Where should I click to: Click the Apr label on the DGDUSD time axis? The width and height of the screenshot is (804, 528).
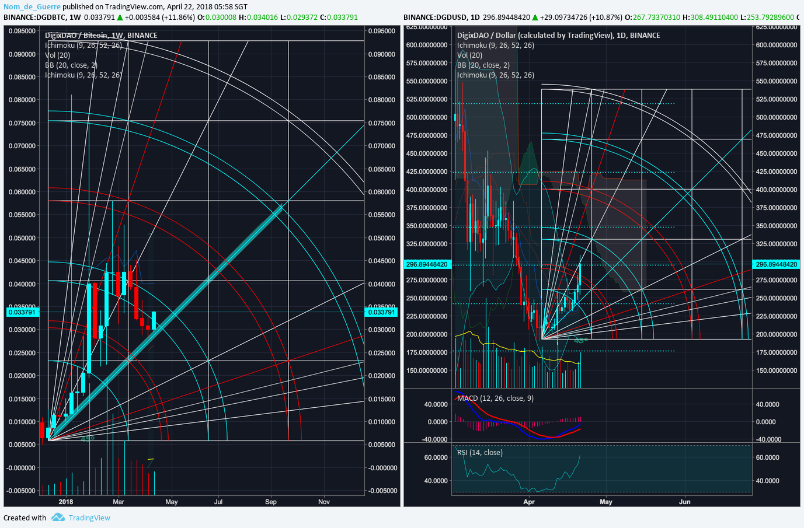click(x=529, y=502)
